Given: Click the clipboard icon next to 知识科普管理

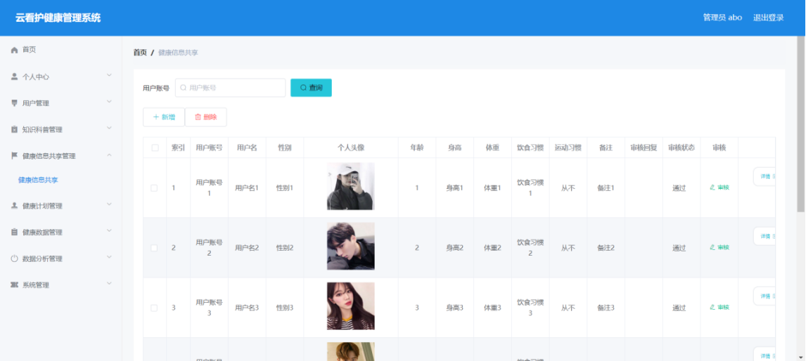Looking at the screenshot, I should (x=14, y=129).
